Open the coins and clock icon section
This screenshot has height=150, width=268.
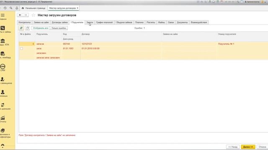click(x=3, y=54)
